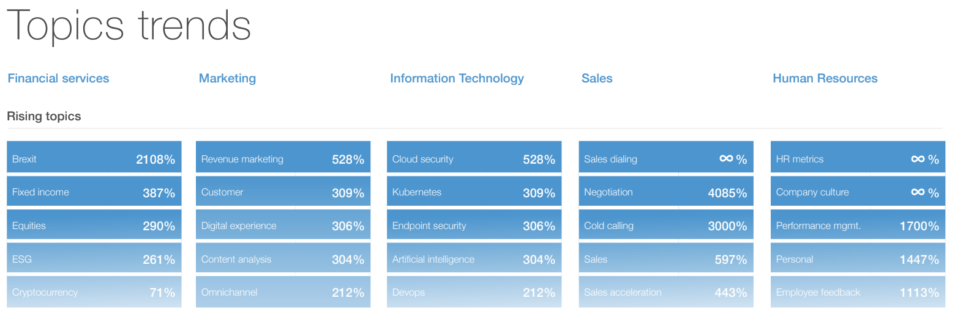Open the Human Resources category link
The width and height of the screenshot is (955, 320).
pos(825,79)
